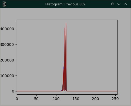Image resolution: width=131 pixels, height=106 pixels.
Task: Select the 150 x-axis tick label
Action: click(x=76, y=99)
